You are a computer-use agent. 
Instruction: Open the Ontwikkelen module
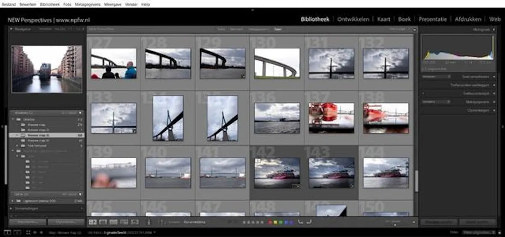[x=353, y=19]
